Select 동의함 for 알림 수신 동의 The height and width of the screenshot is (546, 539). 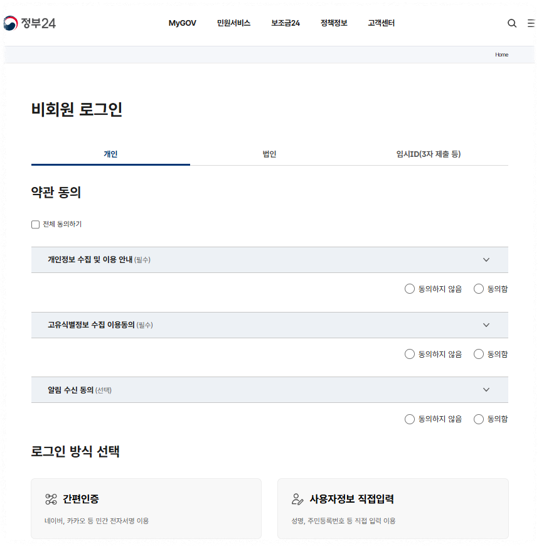point(479,419)
